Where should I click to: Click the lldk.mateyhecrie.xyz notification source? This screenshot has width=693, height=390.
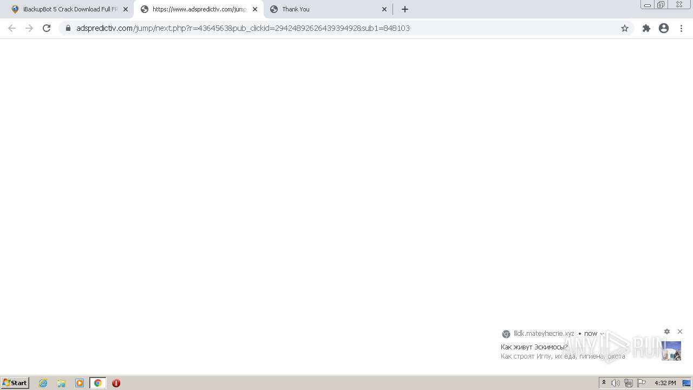pos(544,334)
